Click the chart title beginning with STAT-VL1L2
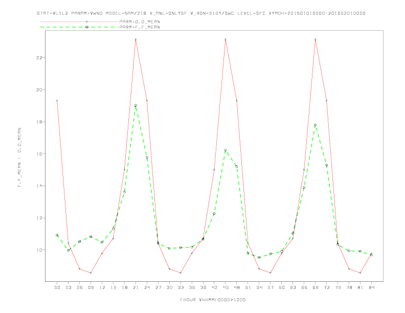 (x=201, y=13)
